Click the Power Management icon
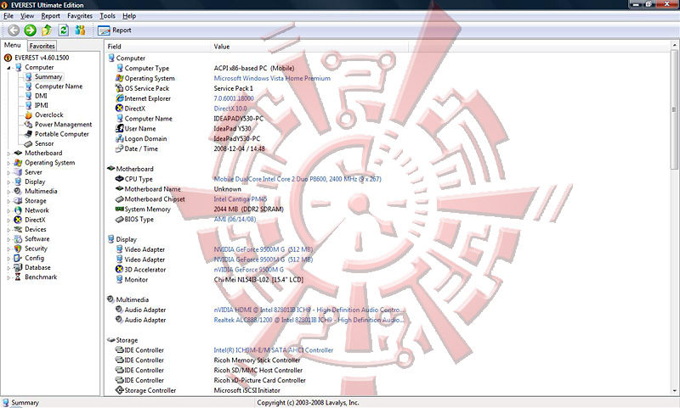The width and height of the screenshot is (680, 408). [x=28, y=124]
